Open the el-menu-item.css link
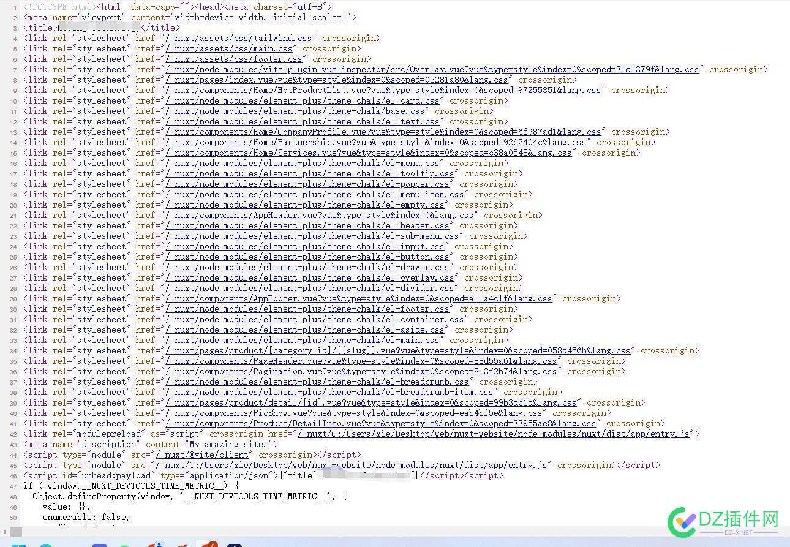This screenshot has height=547, width=790. click(x=315, y=194)
